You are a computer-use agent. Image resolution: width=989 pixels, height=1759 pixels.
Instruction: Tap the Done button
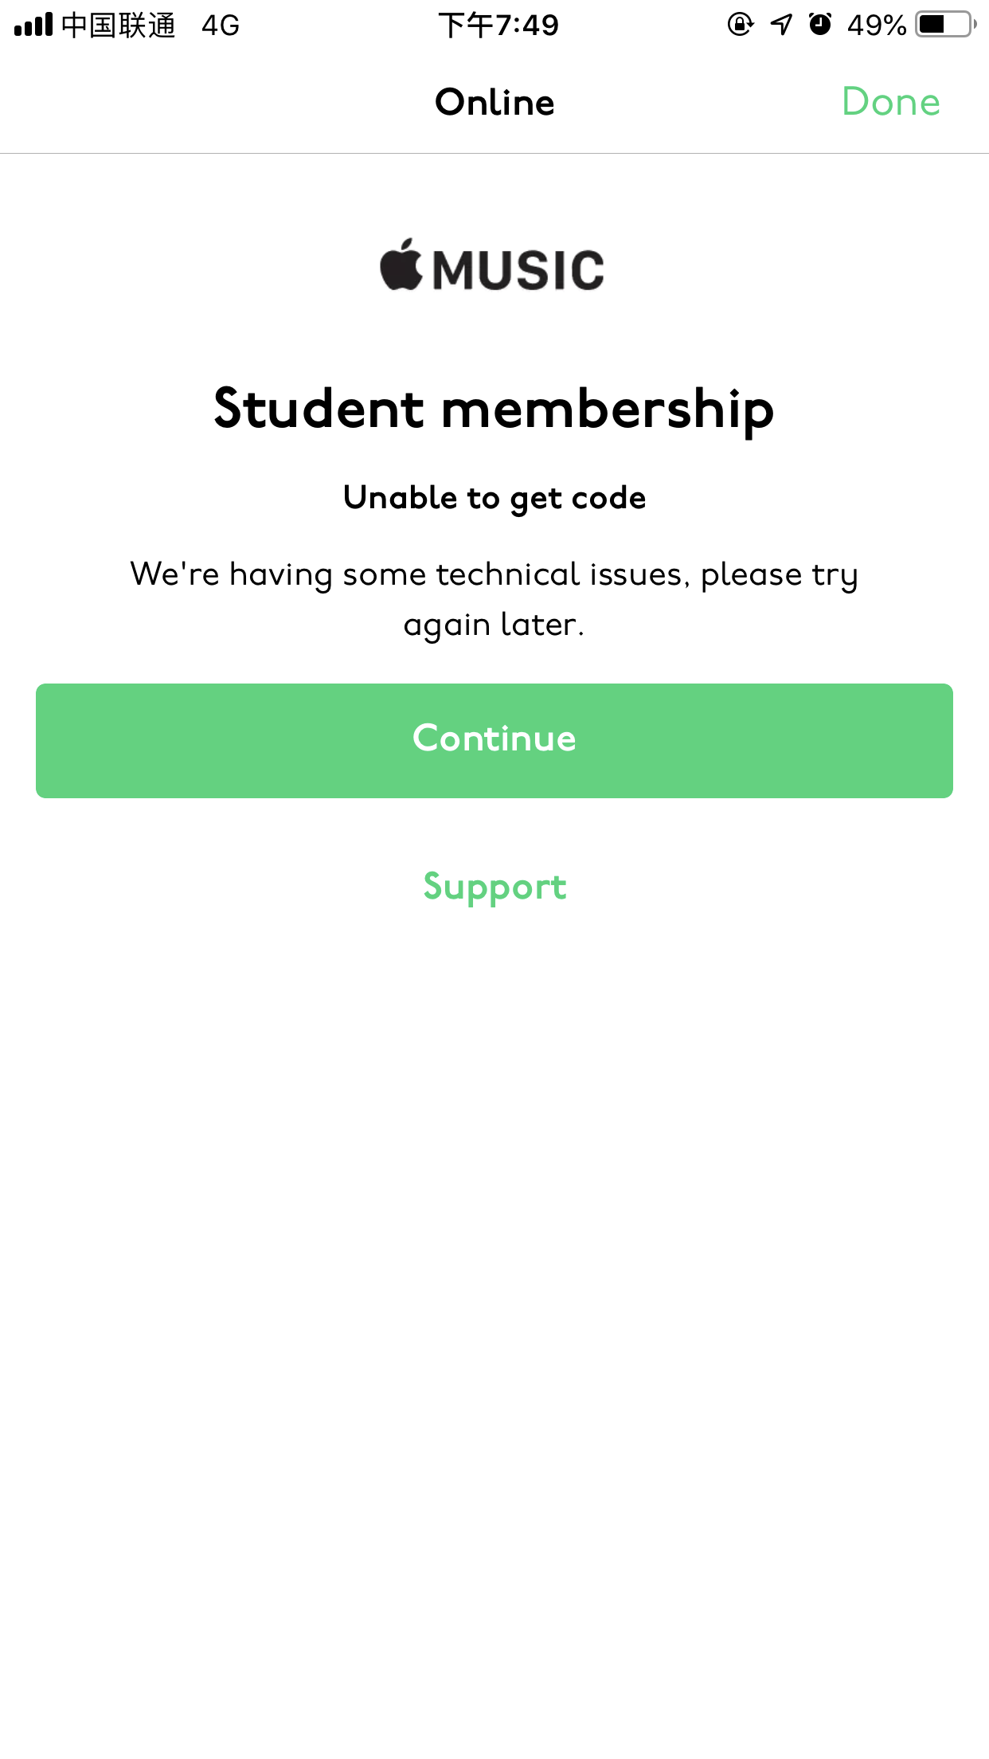(890, 102)
